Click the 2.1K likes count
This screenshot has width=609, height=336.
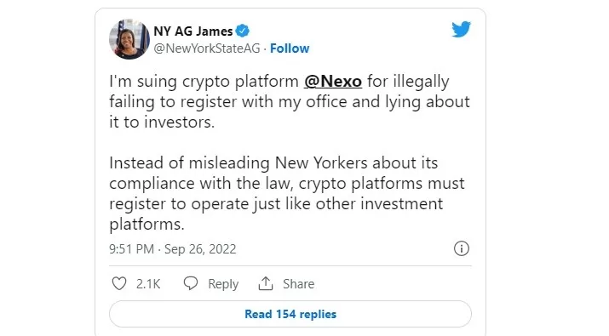tap(148, 284)
